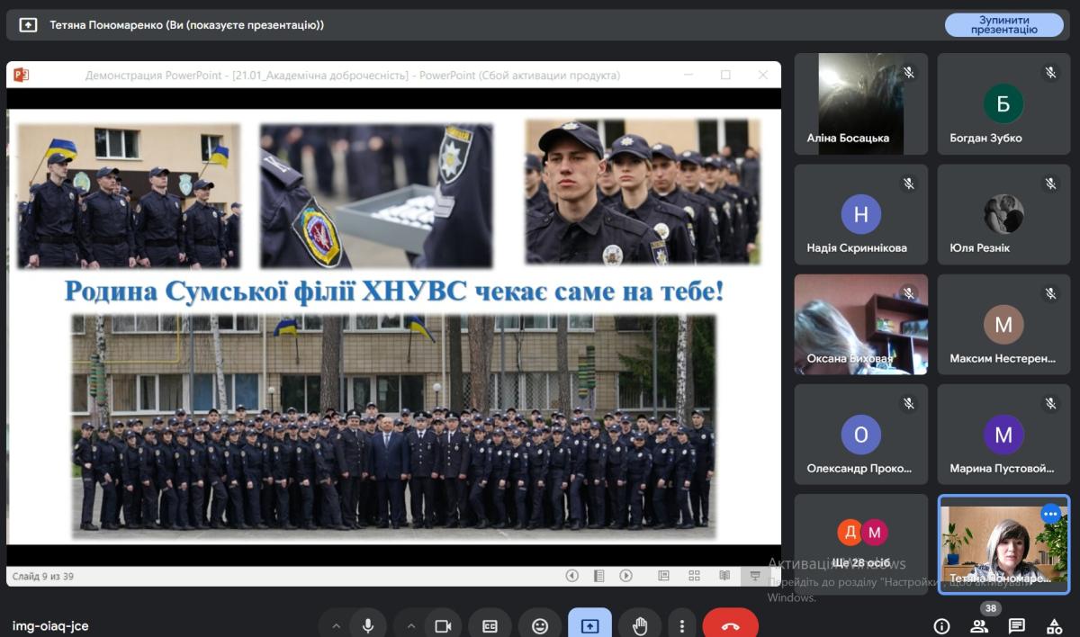
Task: Open the activities panel icon
Action: click(1054, 626)
